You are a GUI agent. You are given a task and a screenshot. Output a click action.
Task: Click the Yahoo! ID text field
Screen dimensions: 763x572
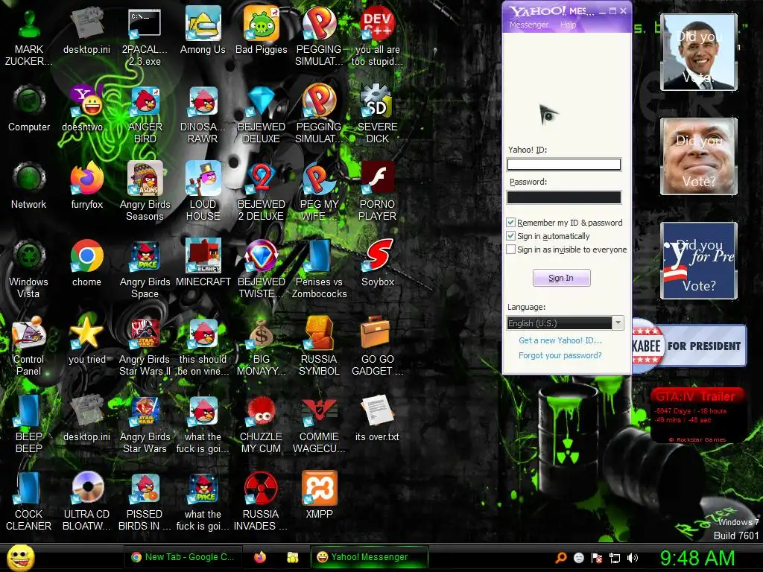pyautogui.click(x=564, y=165)
